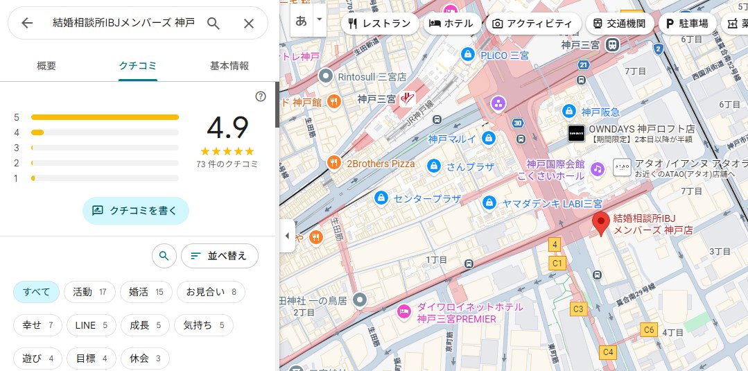This screenshot has width=748, height=371.
Task: Click the クチコミを書く button
Action: pos(136,211)
